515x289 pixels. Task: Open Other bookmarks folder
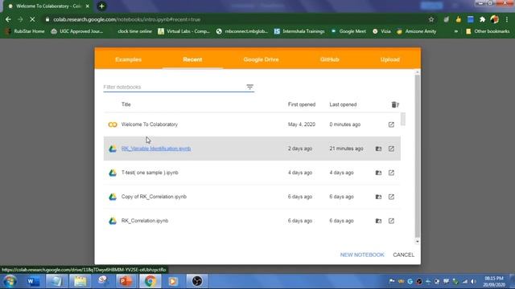[488, 31]
